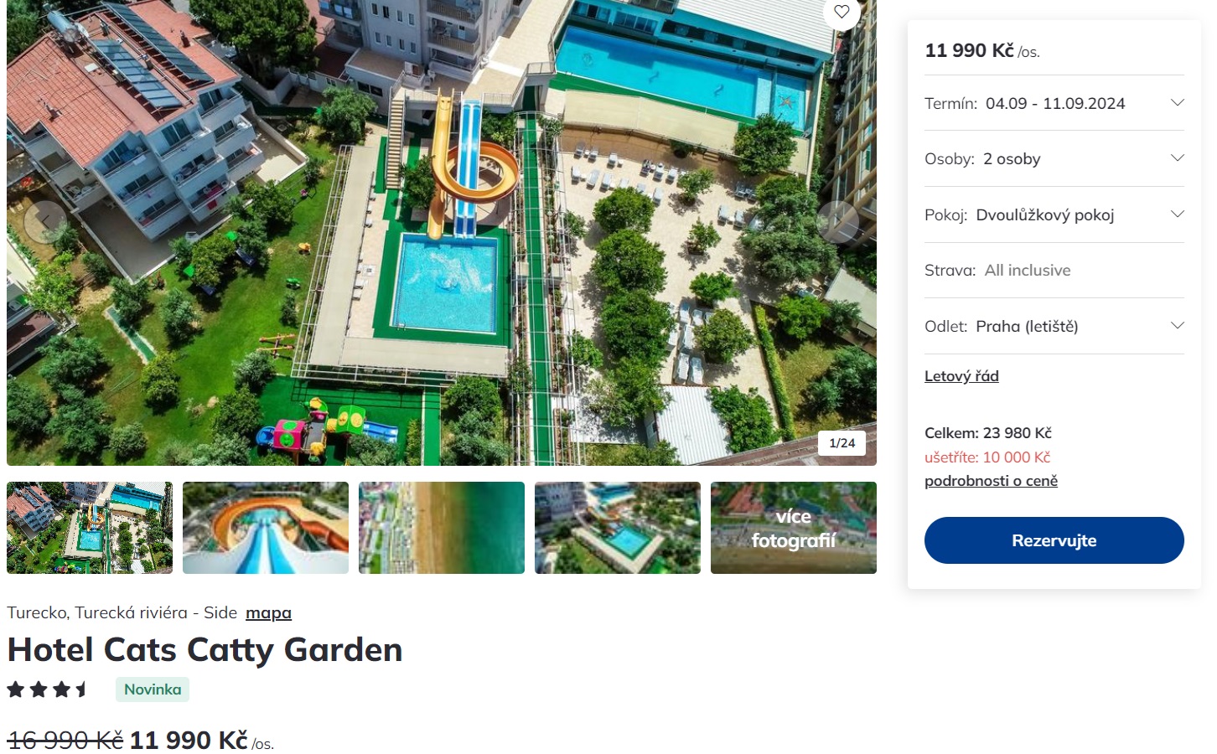Click the hotel star rating icons
The width and height of the screenshot is (1217, 754).
click(x=48, y=689)
